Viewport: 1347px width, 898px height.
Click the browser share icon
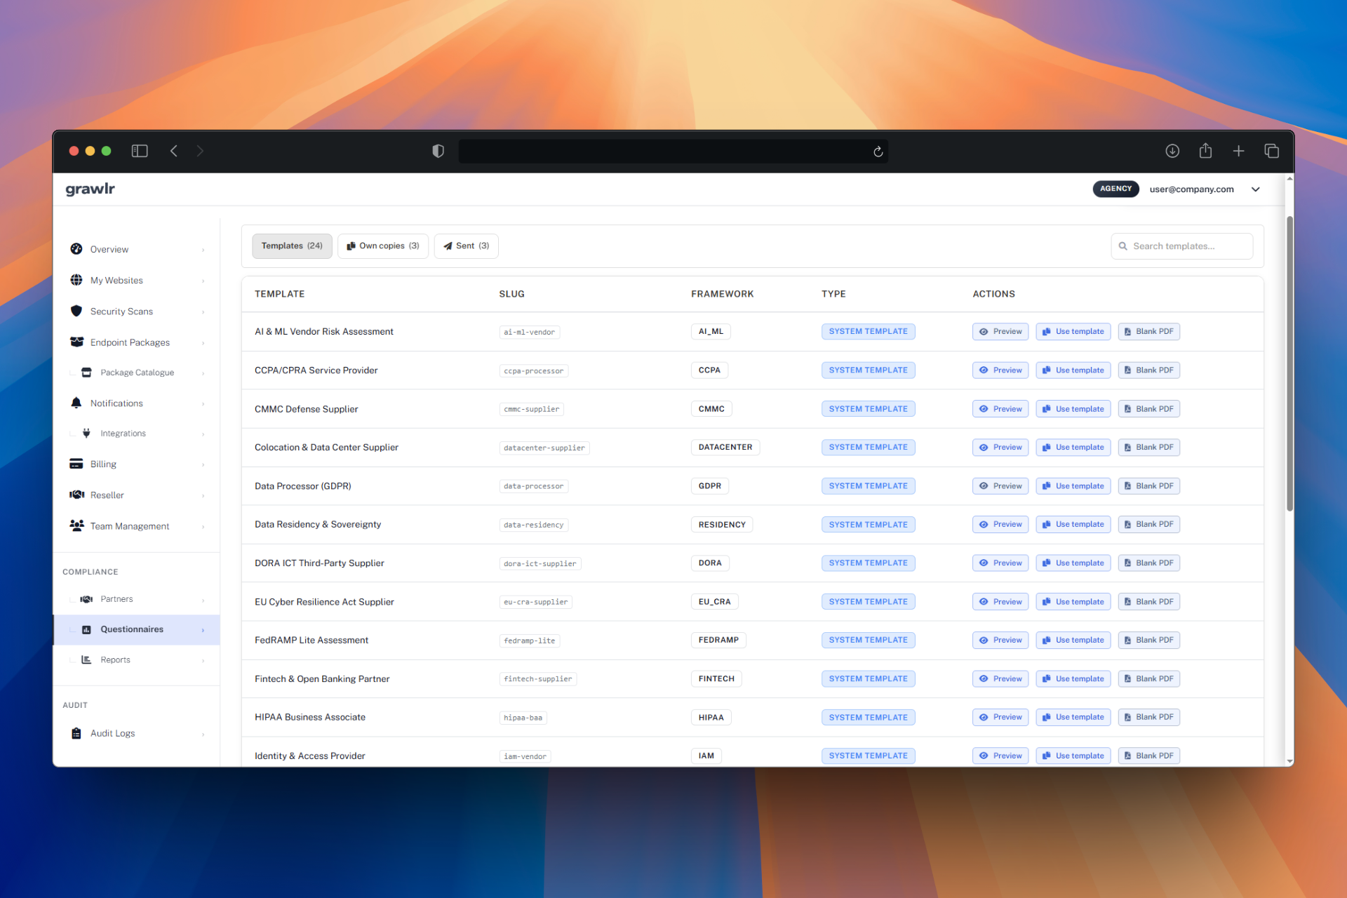(x=1205, y=150)
